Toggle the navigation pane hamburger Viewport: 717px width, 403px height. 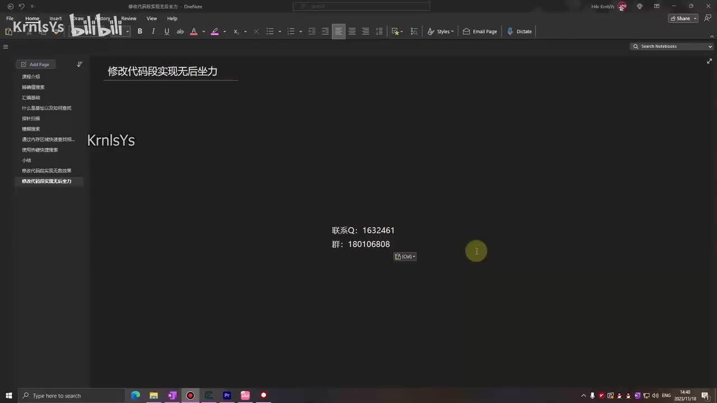point(6,47)
